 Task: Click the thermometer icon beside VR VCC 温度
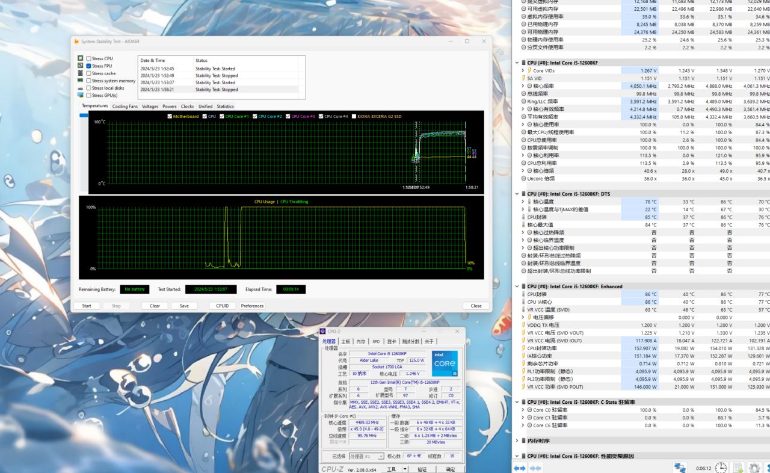523,309
